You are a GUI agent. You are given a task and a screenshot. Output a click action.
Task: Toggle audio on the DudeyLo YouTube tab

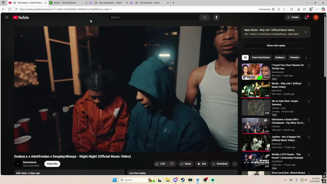[x=14, y=3]
